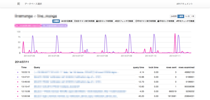Sort by 合計ロック時間順

(x=104, y=21)
